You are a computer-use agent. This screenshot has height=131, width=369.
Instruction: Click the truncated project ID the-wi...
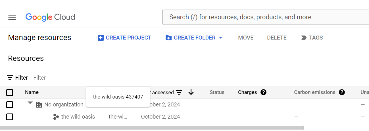coord(118,117)
